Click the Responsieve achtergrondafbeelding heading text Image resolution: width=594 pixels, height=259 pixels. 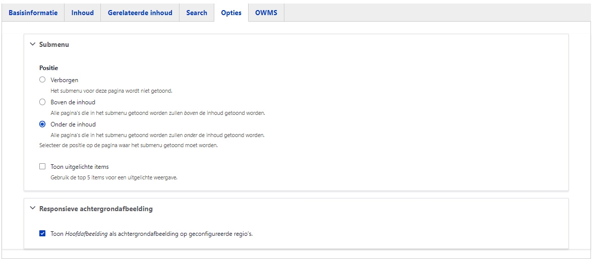tap(96, 208)
